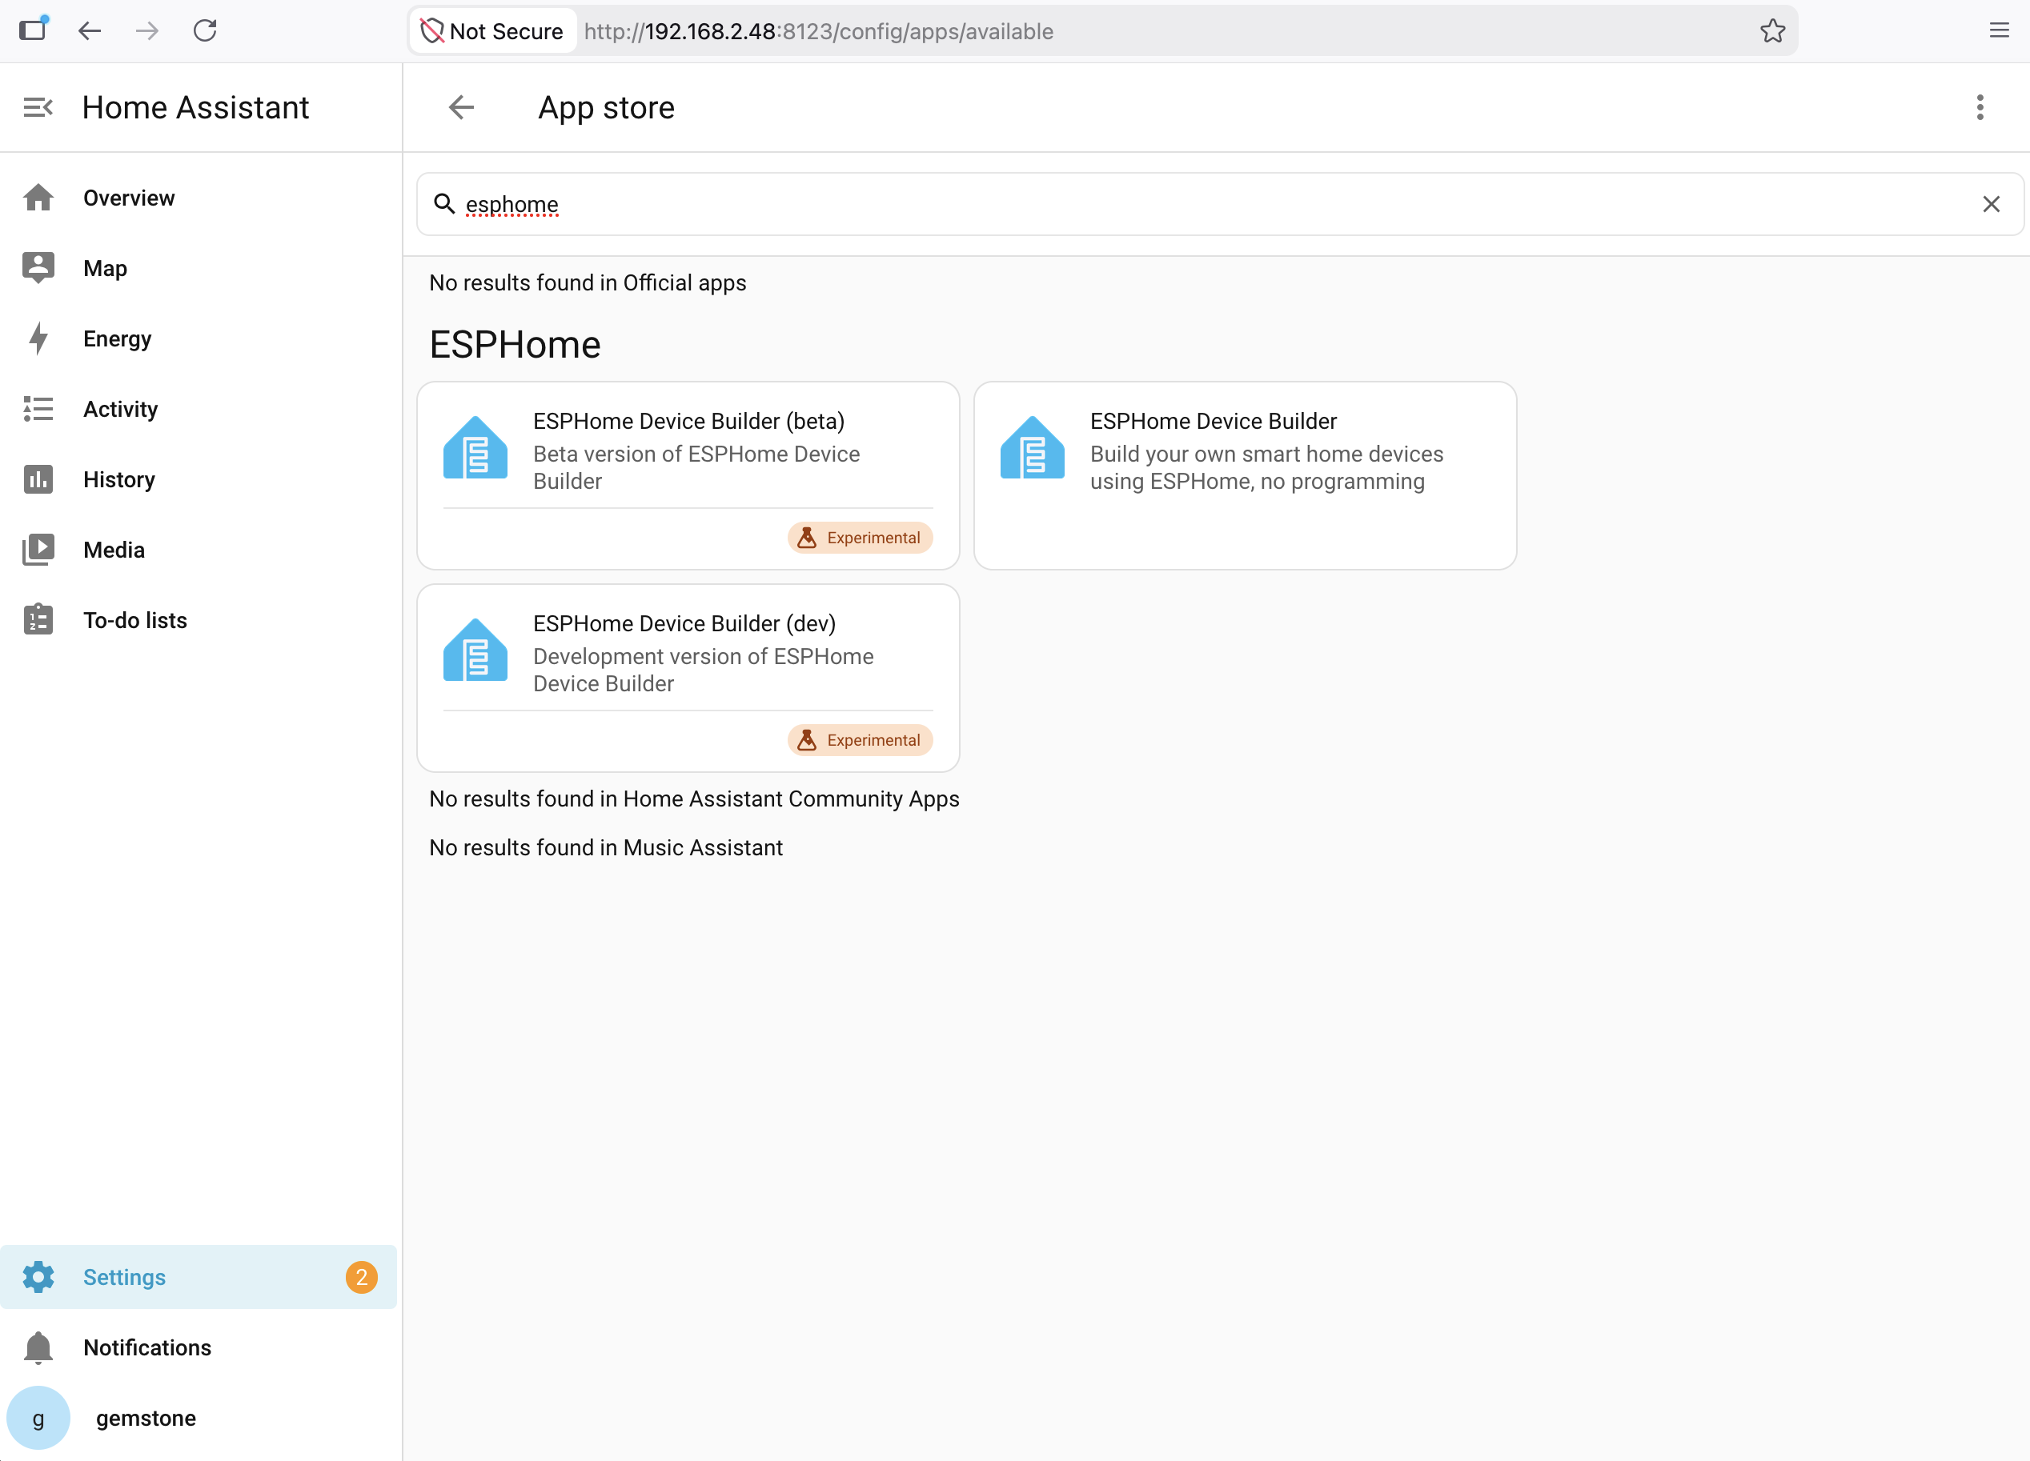Click the browser forward arrow
This screenshot has width=2030, height=1461.
pyautogui.click(x=146, y=31)
